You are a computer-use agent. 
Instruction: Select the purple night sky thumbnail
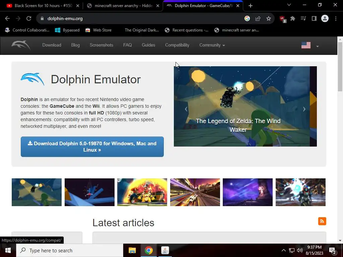(x=248, y=192)
